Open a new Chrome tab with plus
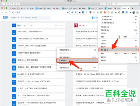The height and width of the screenshot is (106, 140). point(132,8)
